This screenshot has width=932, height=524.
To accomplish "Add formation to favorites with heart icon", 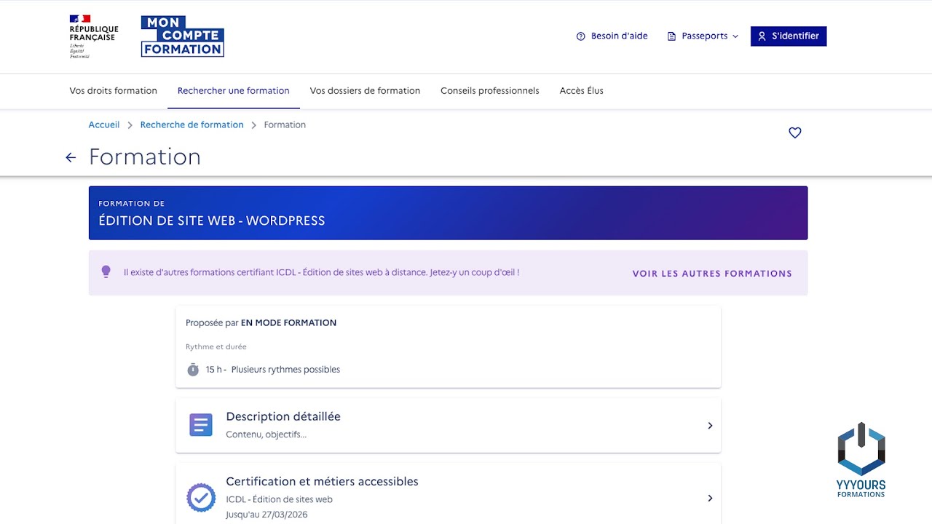I will [x=795, y=132].
